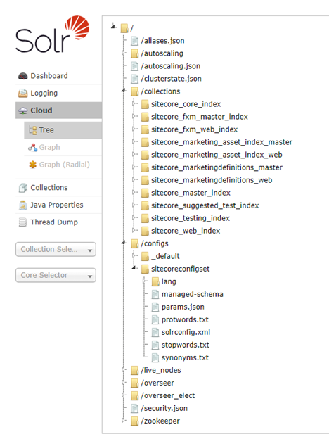
Task: Click the Graph (Radial) orange icon
Action: click(33, 165)
